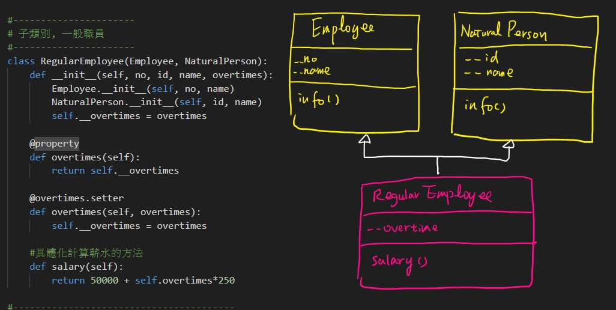Click the def __init__ method signature

(151, 75)
